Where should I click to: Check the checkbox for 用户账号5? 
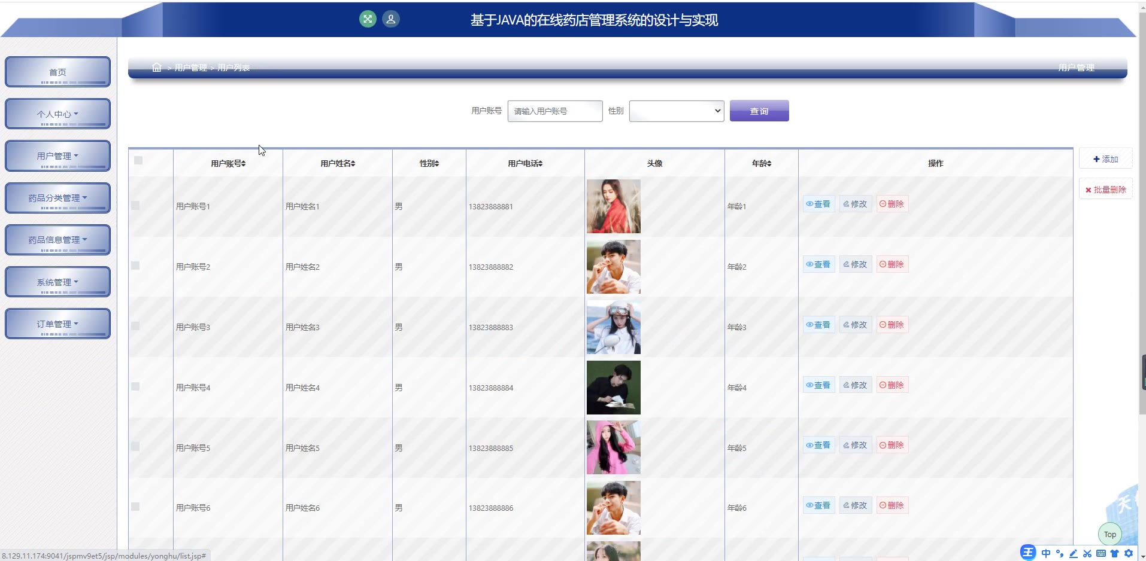point(135,446)
